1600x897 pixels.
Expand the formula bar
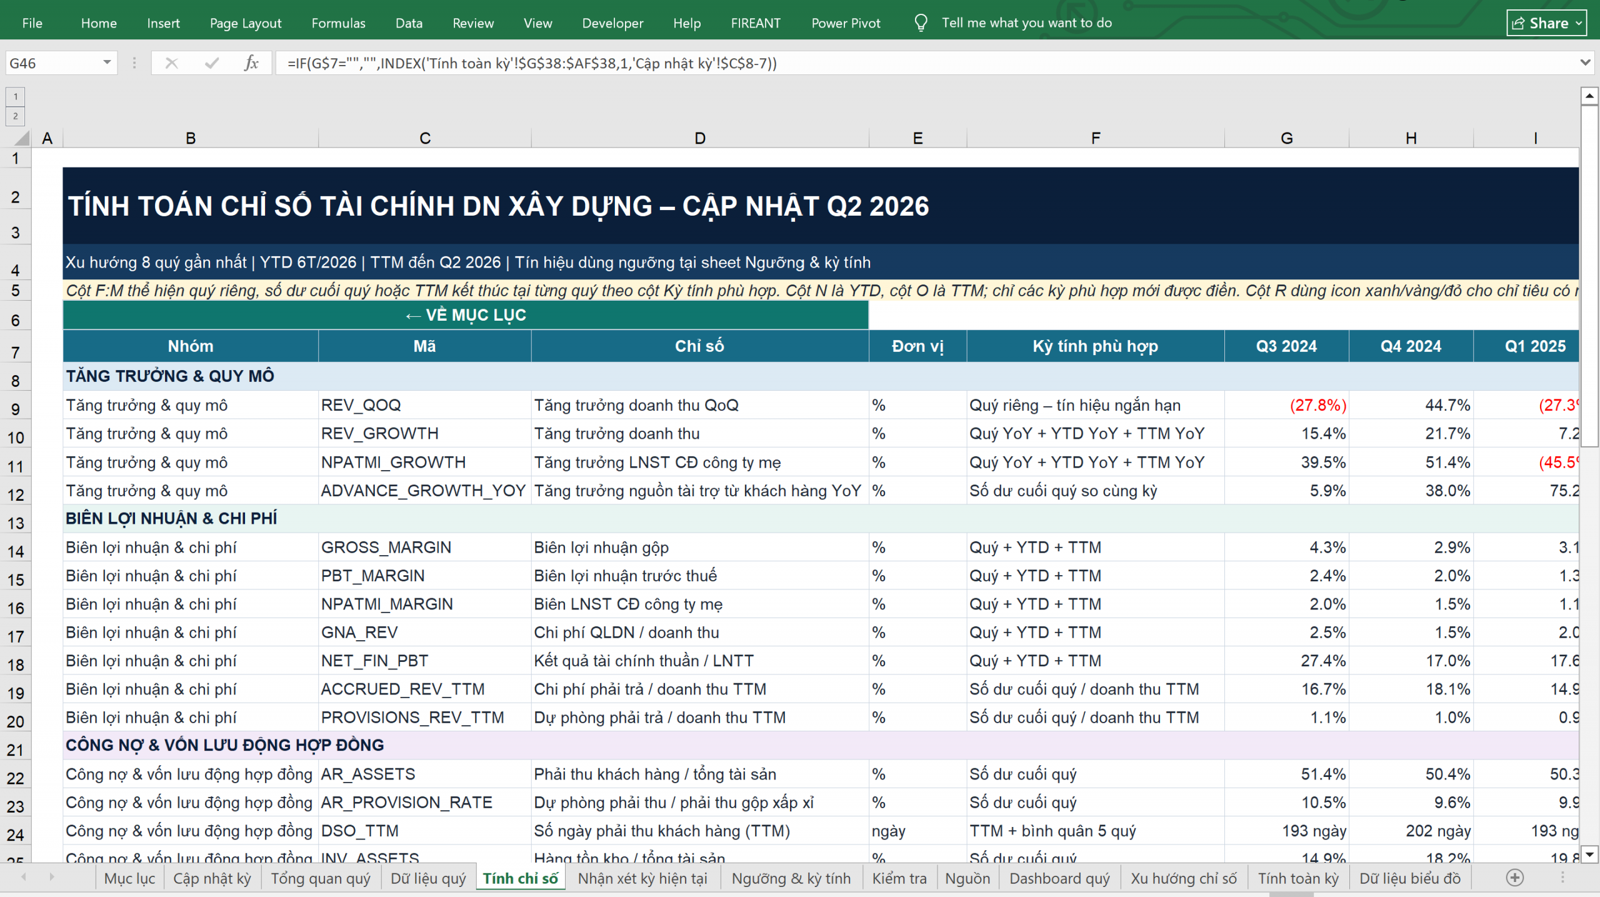(x=1585, y=63)
